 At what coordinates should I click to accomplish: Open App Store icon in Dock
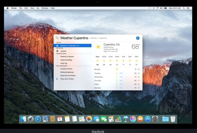tap(148, 119)
